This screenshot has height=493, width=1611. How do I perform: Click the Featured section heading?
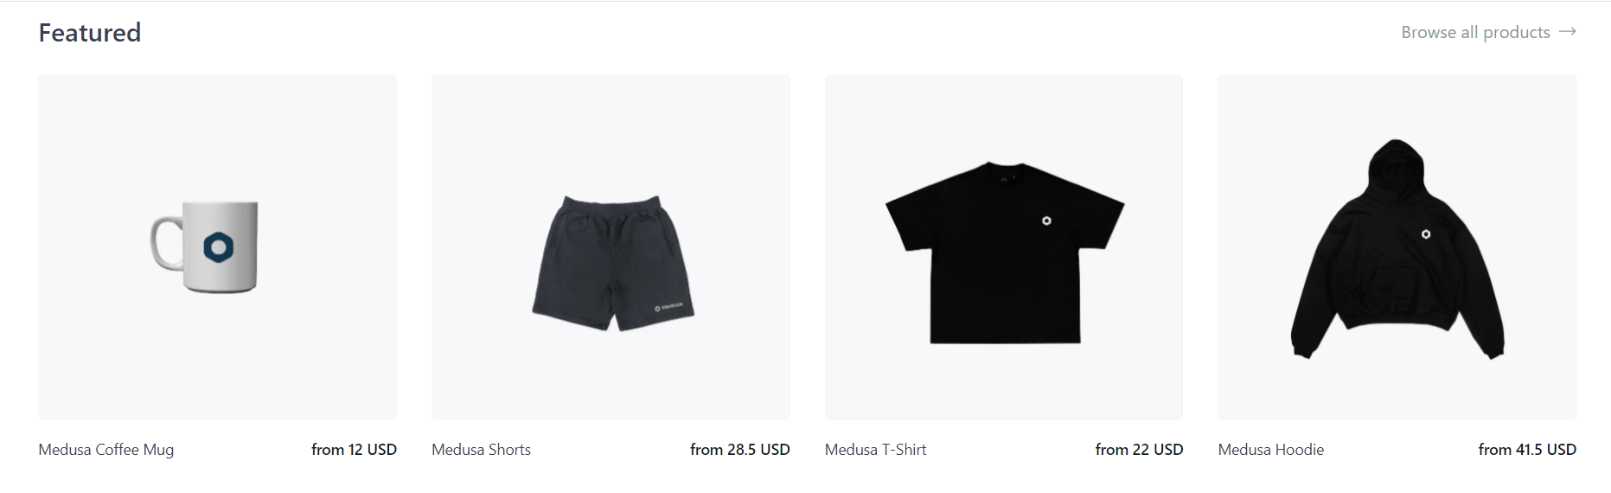point(90,33)
